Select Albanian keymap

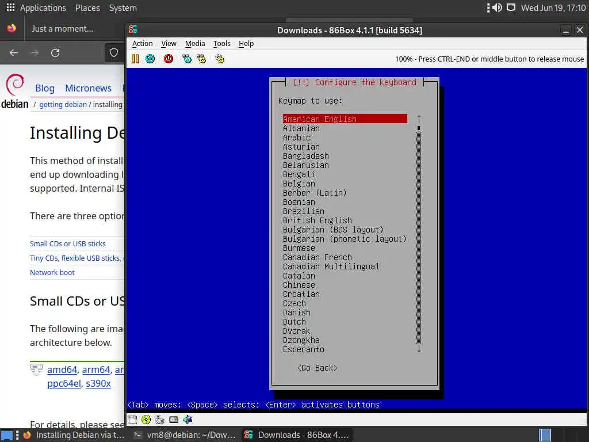(x=301, y=128)
